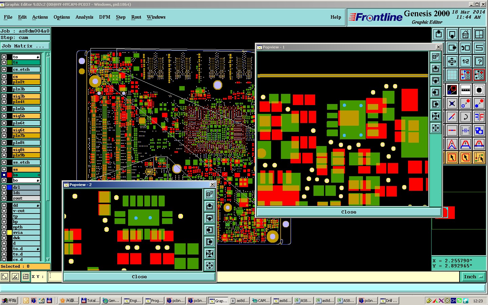This screenshot has width=488, height=305.
Task: Open the Windows menu
Action: pyautogui.click(x=156, y=17)
